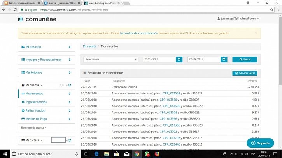Open the Seleccionar movement type dropdown
The image size is (282, 158).
coord(110,60)
